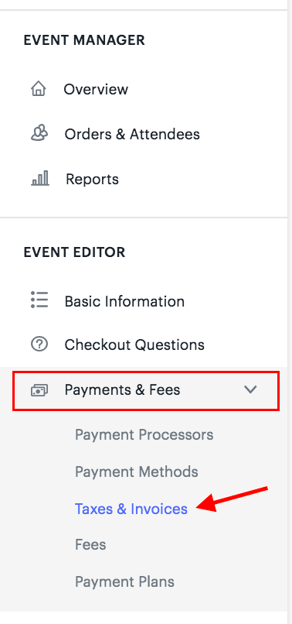Click the EVENT EDITOR section heading
Screen dimensions: 292x624
(x=74, y=252)
